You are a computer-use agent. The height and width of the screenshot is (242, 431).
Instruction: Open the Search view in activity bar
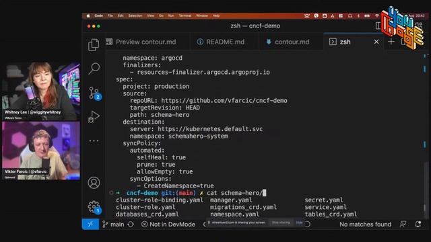pyautogui.click(x=94, y=69)
